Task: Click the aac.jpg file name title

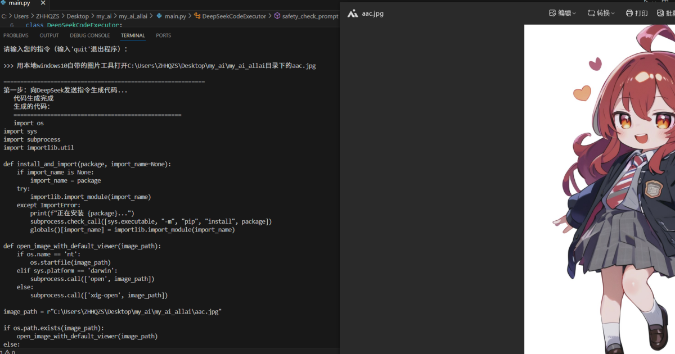Action: tap(372, 13)
